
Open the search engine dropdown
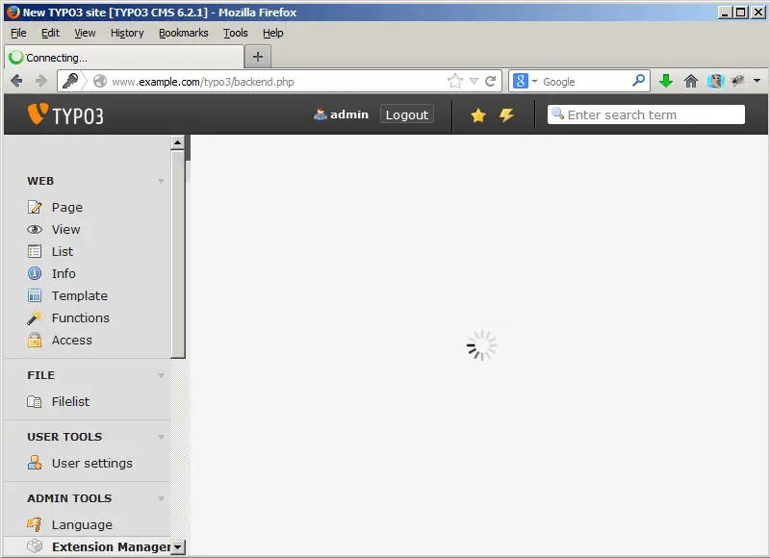534,81
